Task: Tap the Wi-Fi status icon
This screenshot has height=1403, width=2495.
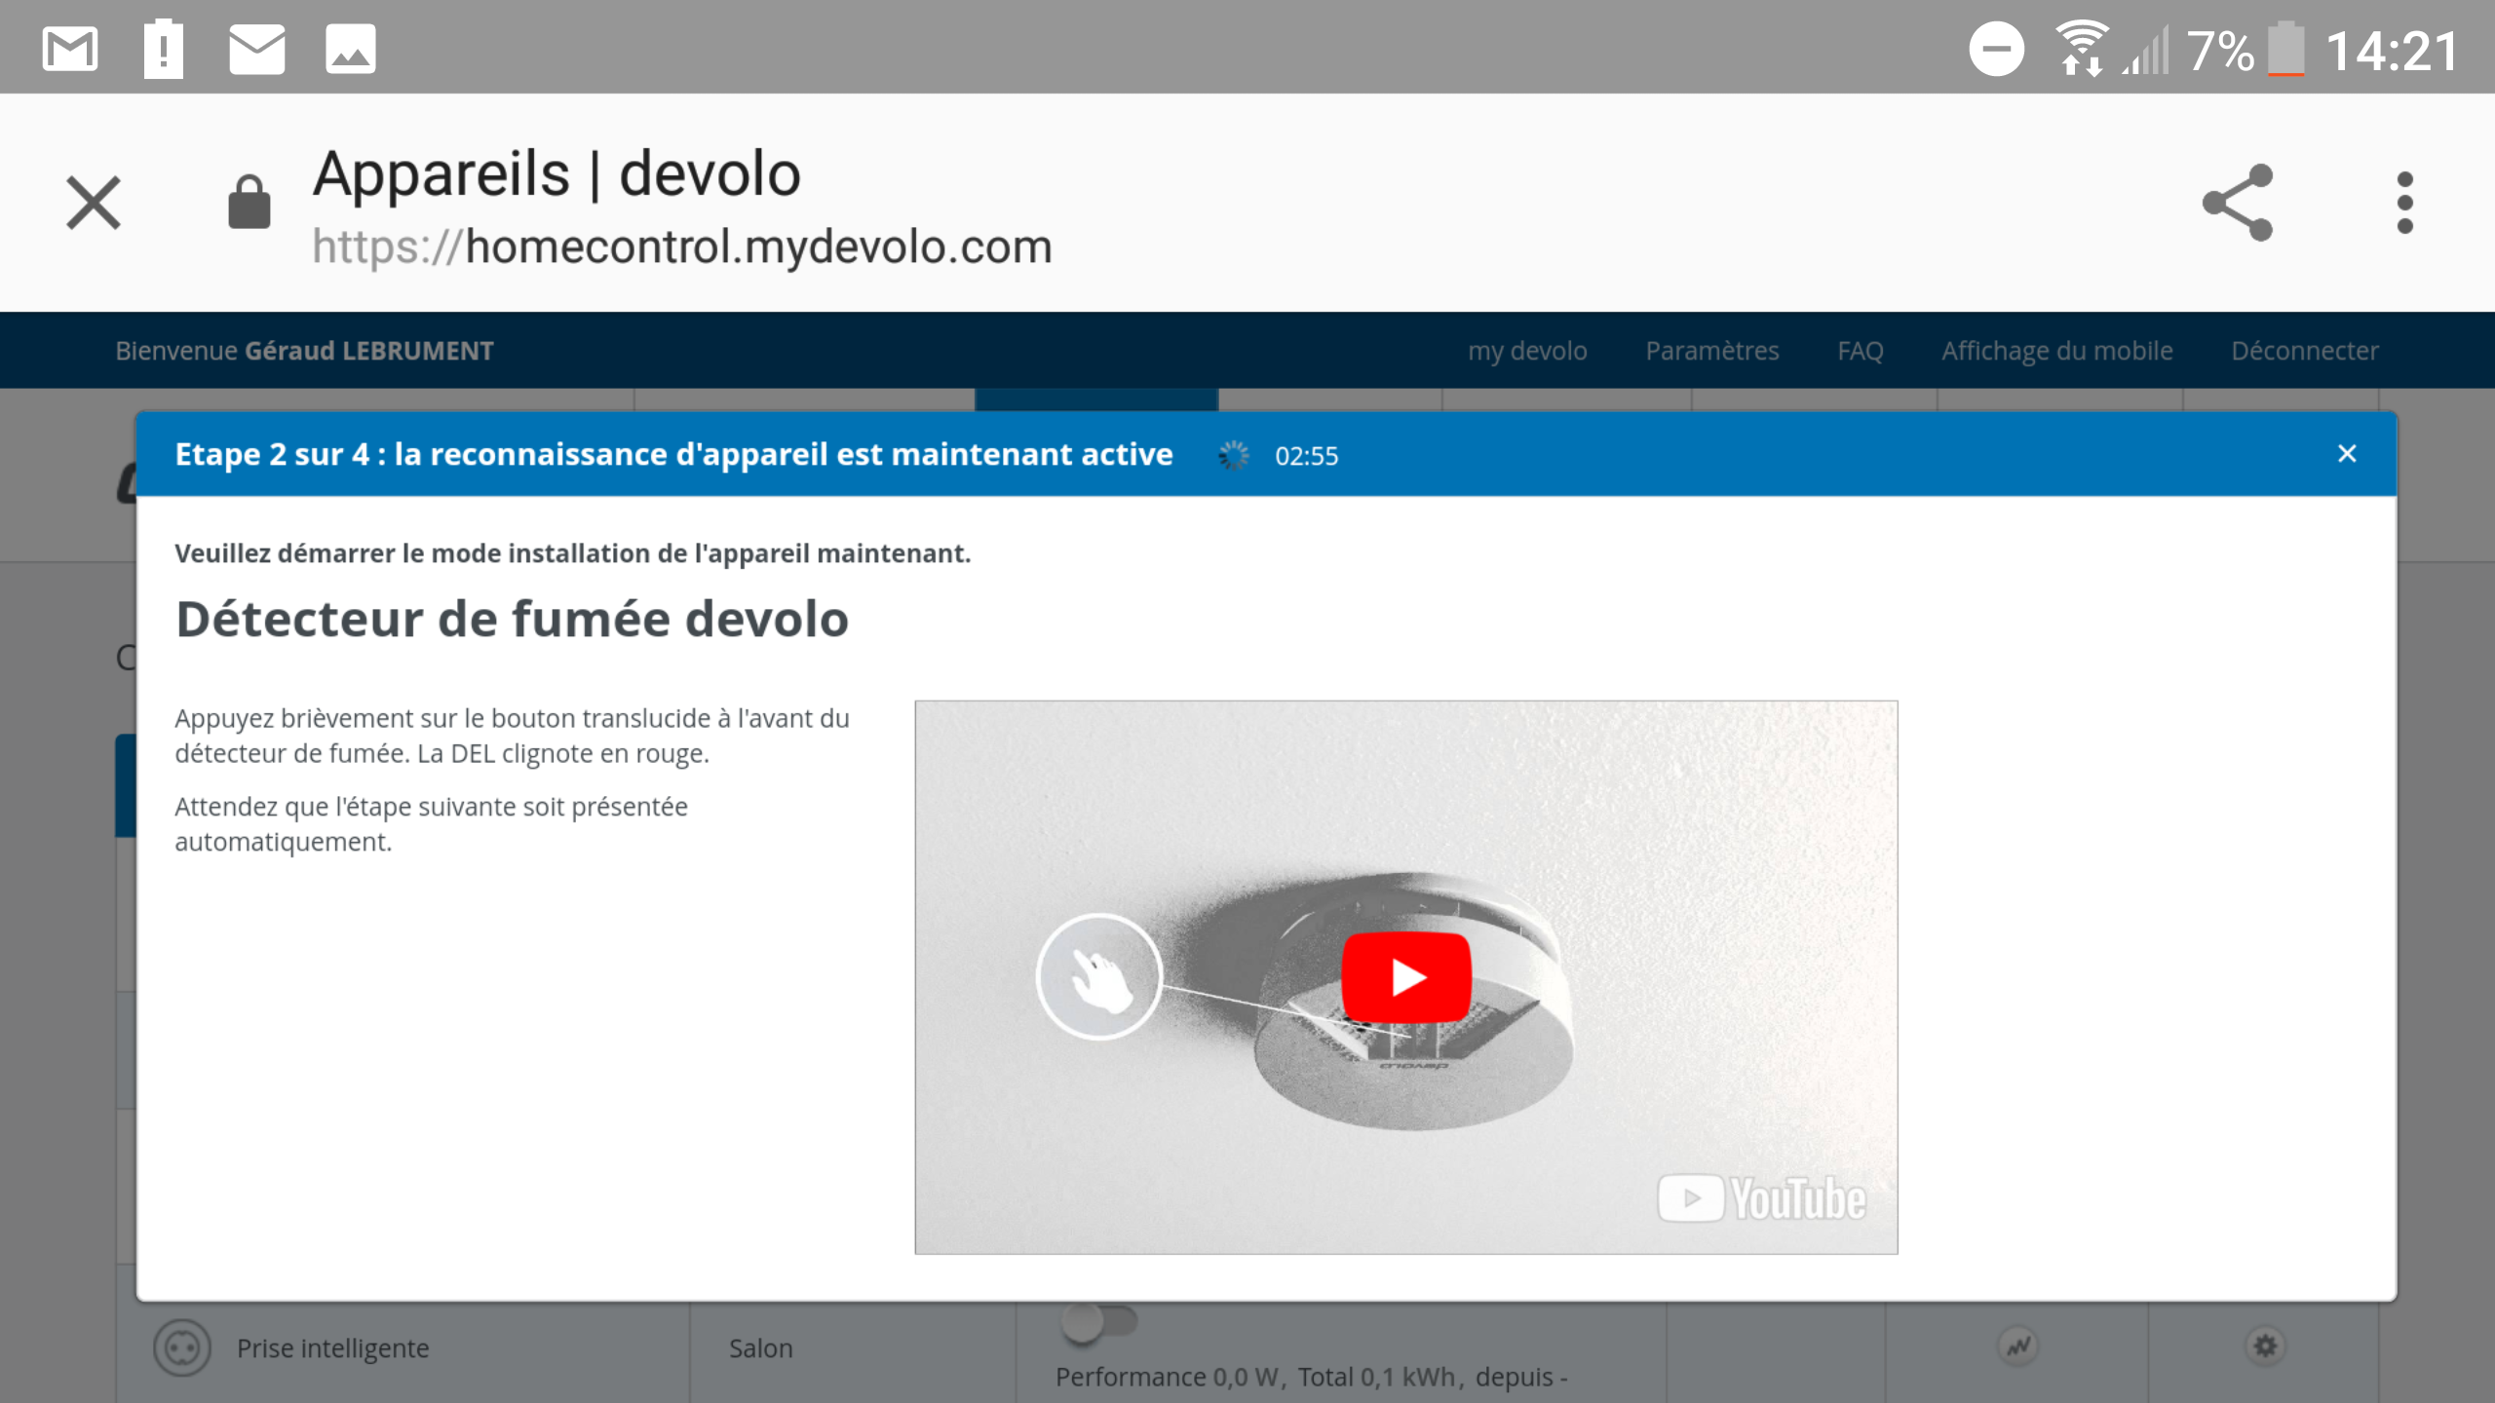Action: point(2082,49)
